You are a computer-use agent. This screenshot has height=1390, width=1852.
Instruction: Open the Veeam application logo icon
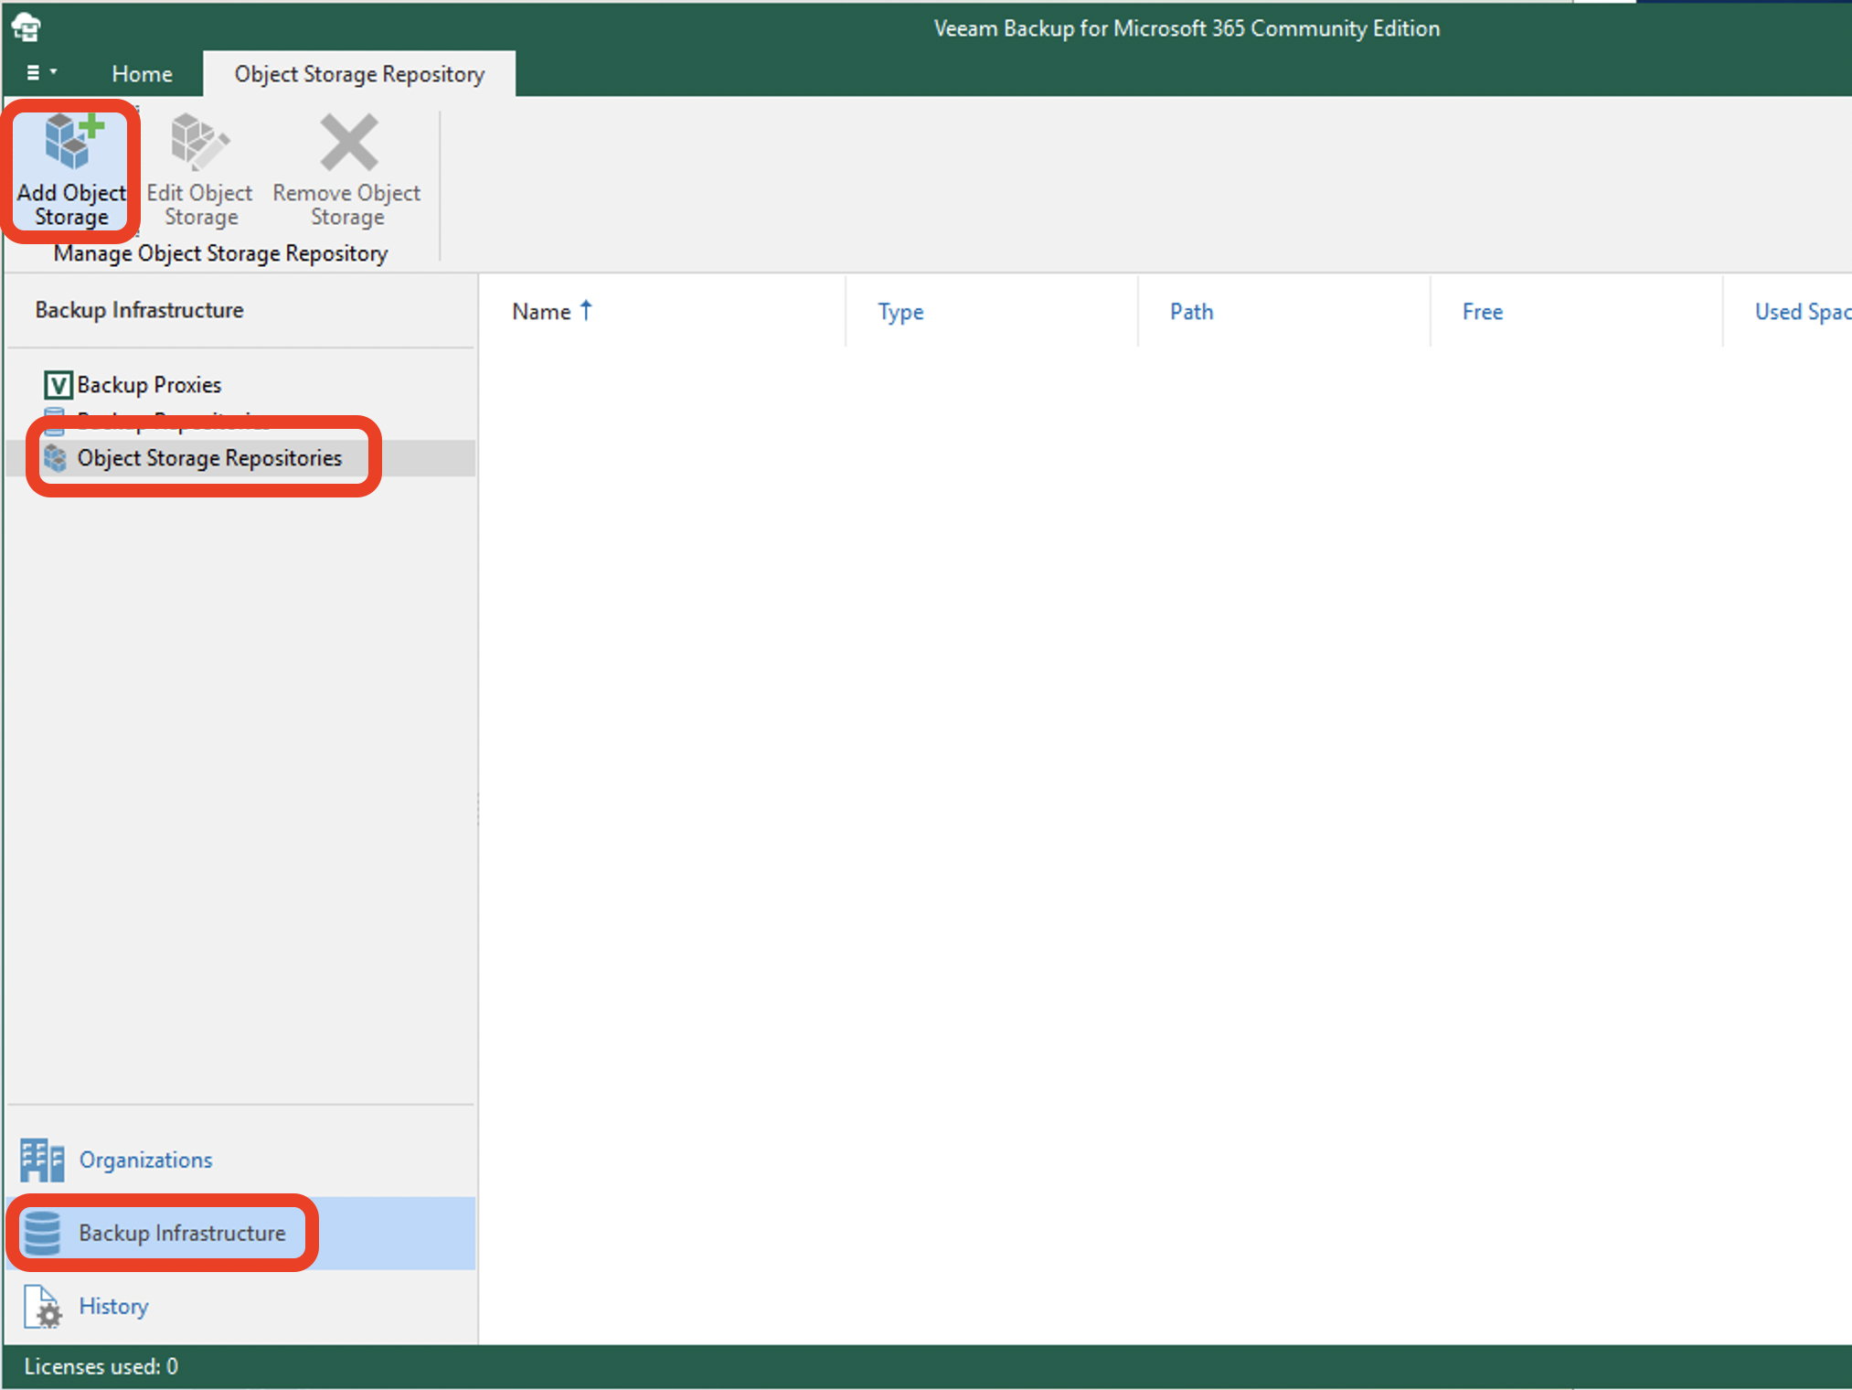[27, 27]
